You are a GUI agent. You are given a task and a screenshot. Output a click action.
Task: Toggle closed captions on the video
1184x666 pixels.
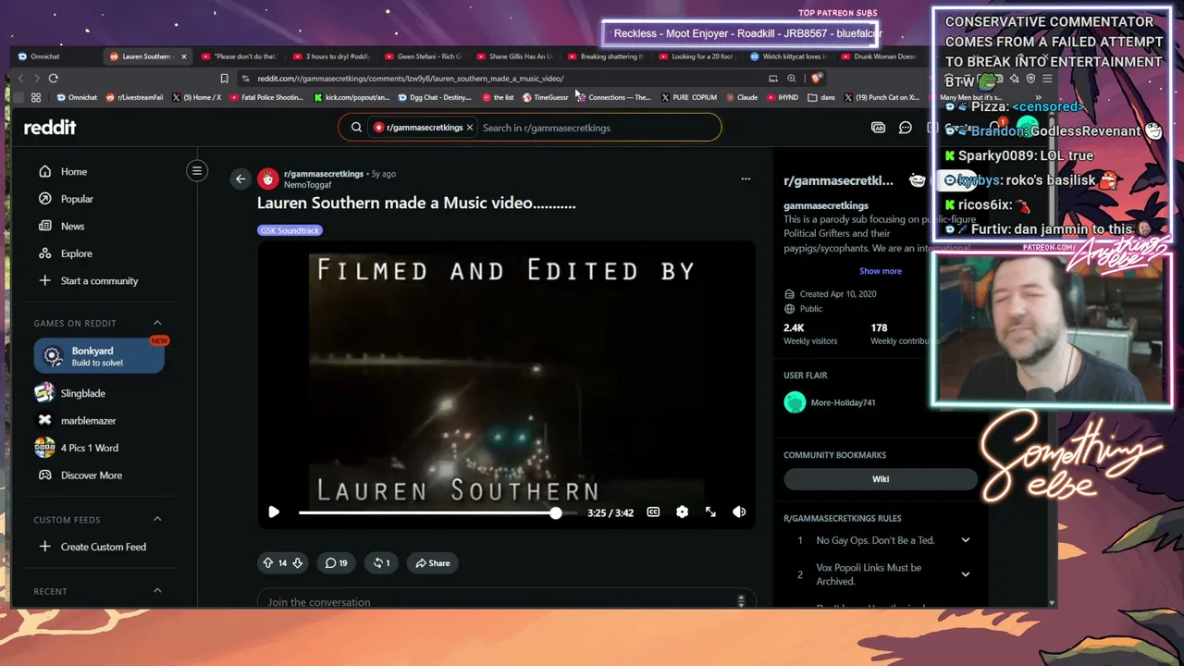coord(653,512)
